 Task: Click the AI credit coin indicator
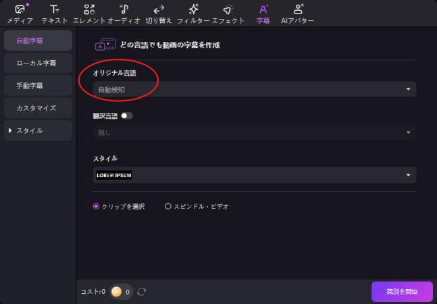point(116,292)
